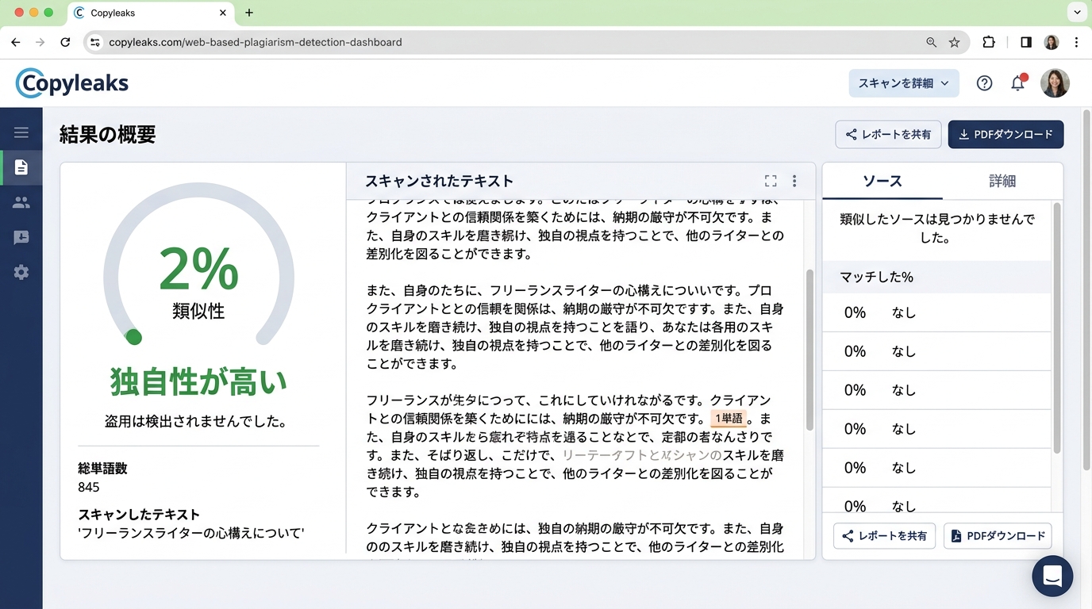Select the document scans sidebar icon

coord(21,167)
